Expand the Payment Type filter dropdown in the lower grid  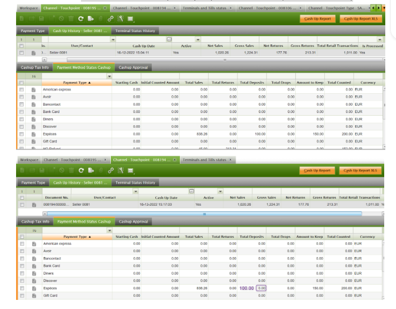click(x=109, y=230)
